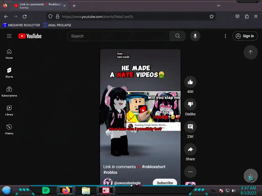The image size is (262, 196).
Task: Reload the current page
Action: point(25,17)
